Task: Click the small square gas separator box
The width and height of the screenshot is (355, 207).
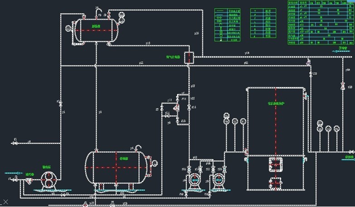Action: (x=190, y=57)
